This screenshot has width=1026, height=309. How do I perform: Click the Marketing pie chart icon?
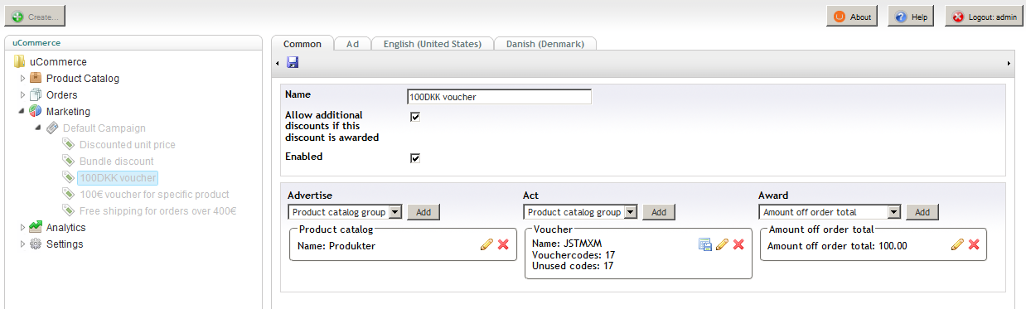pos(36,111)
